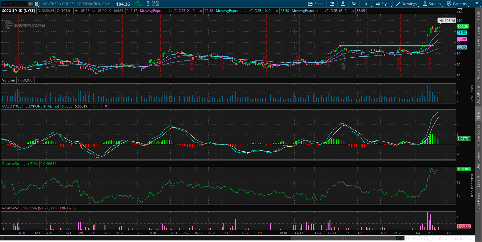Click the cyan 98.58 EMA axis label
The width and height of the screenshot is (482, 242).
pyautogui.click(x=462, y=33)
